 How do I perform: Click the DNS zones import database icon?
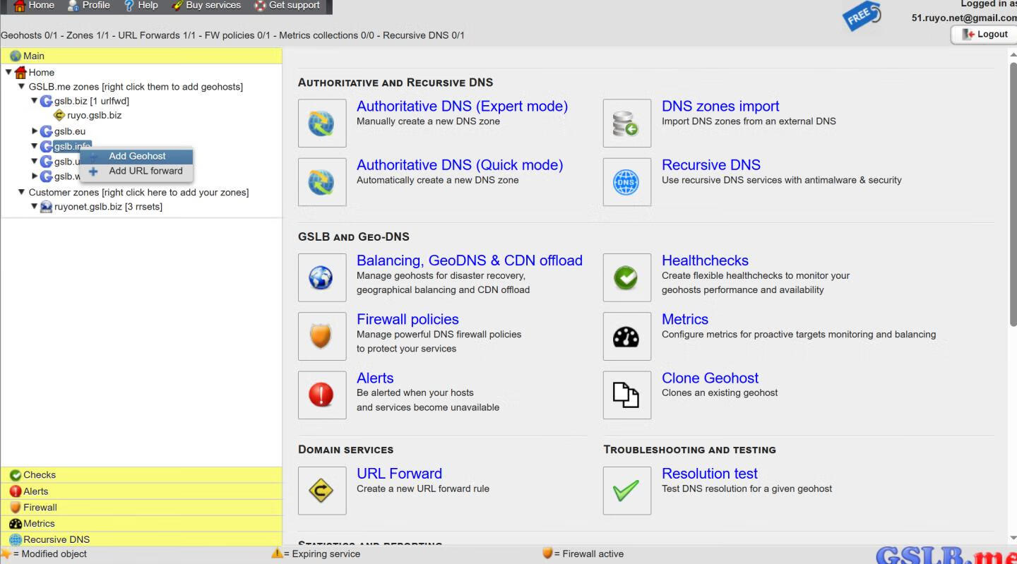[x=626, y=124]
